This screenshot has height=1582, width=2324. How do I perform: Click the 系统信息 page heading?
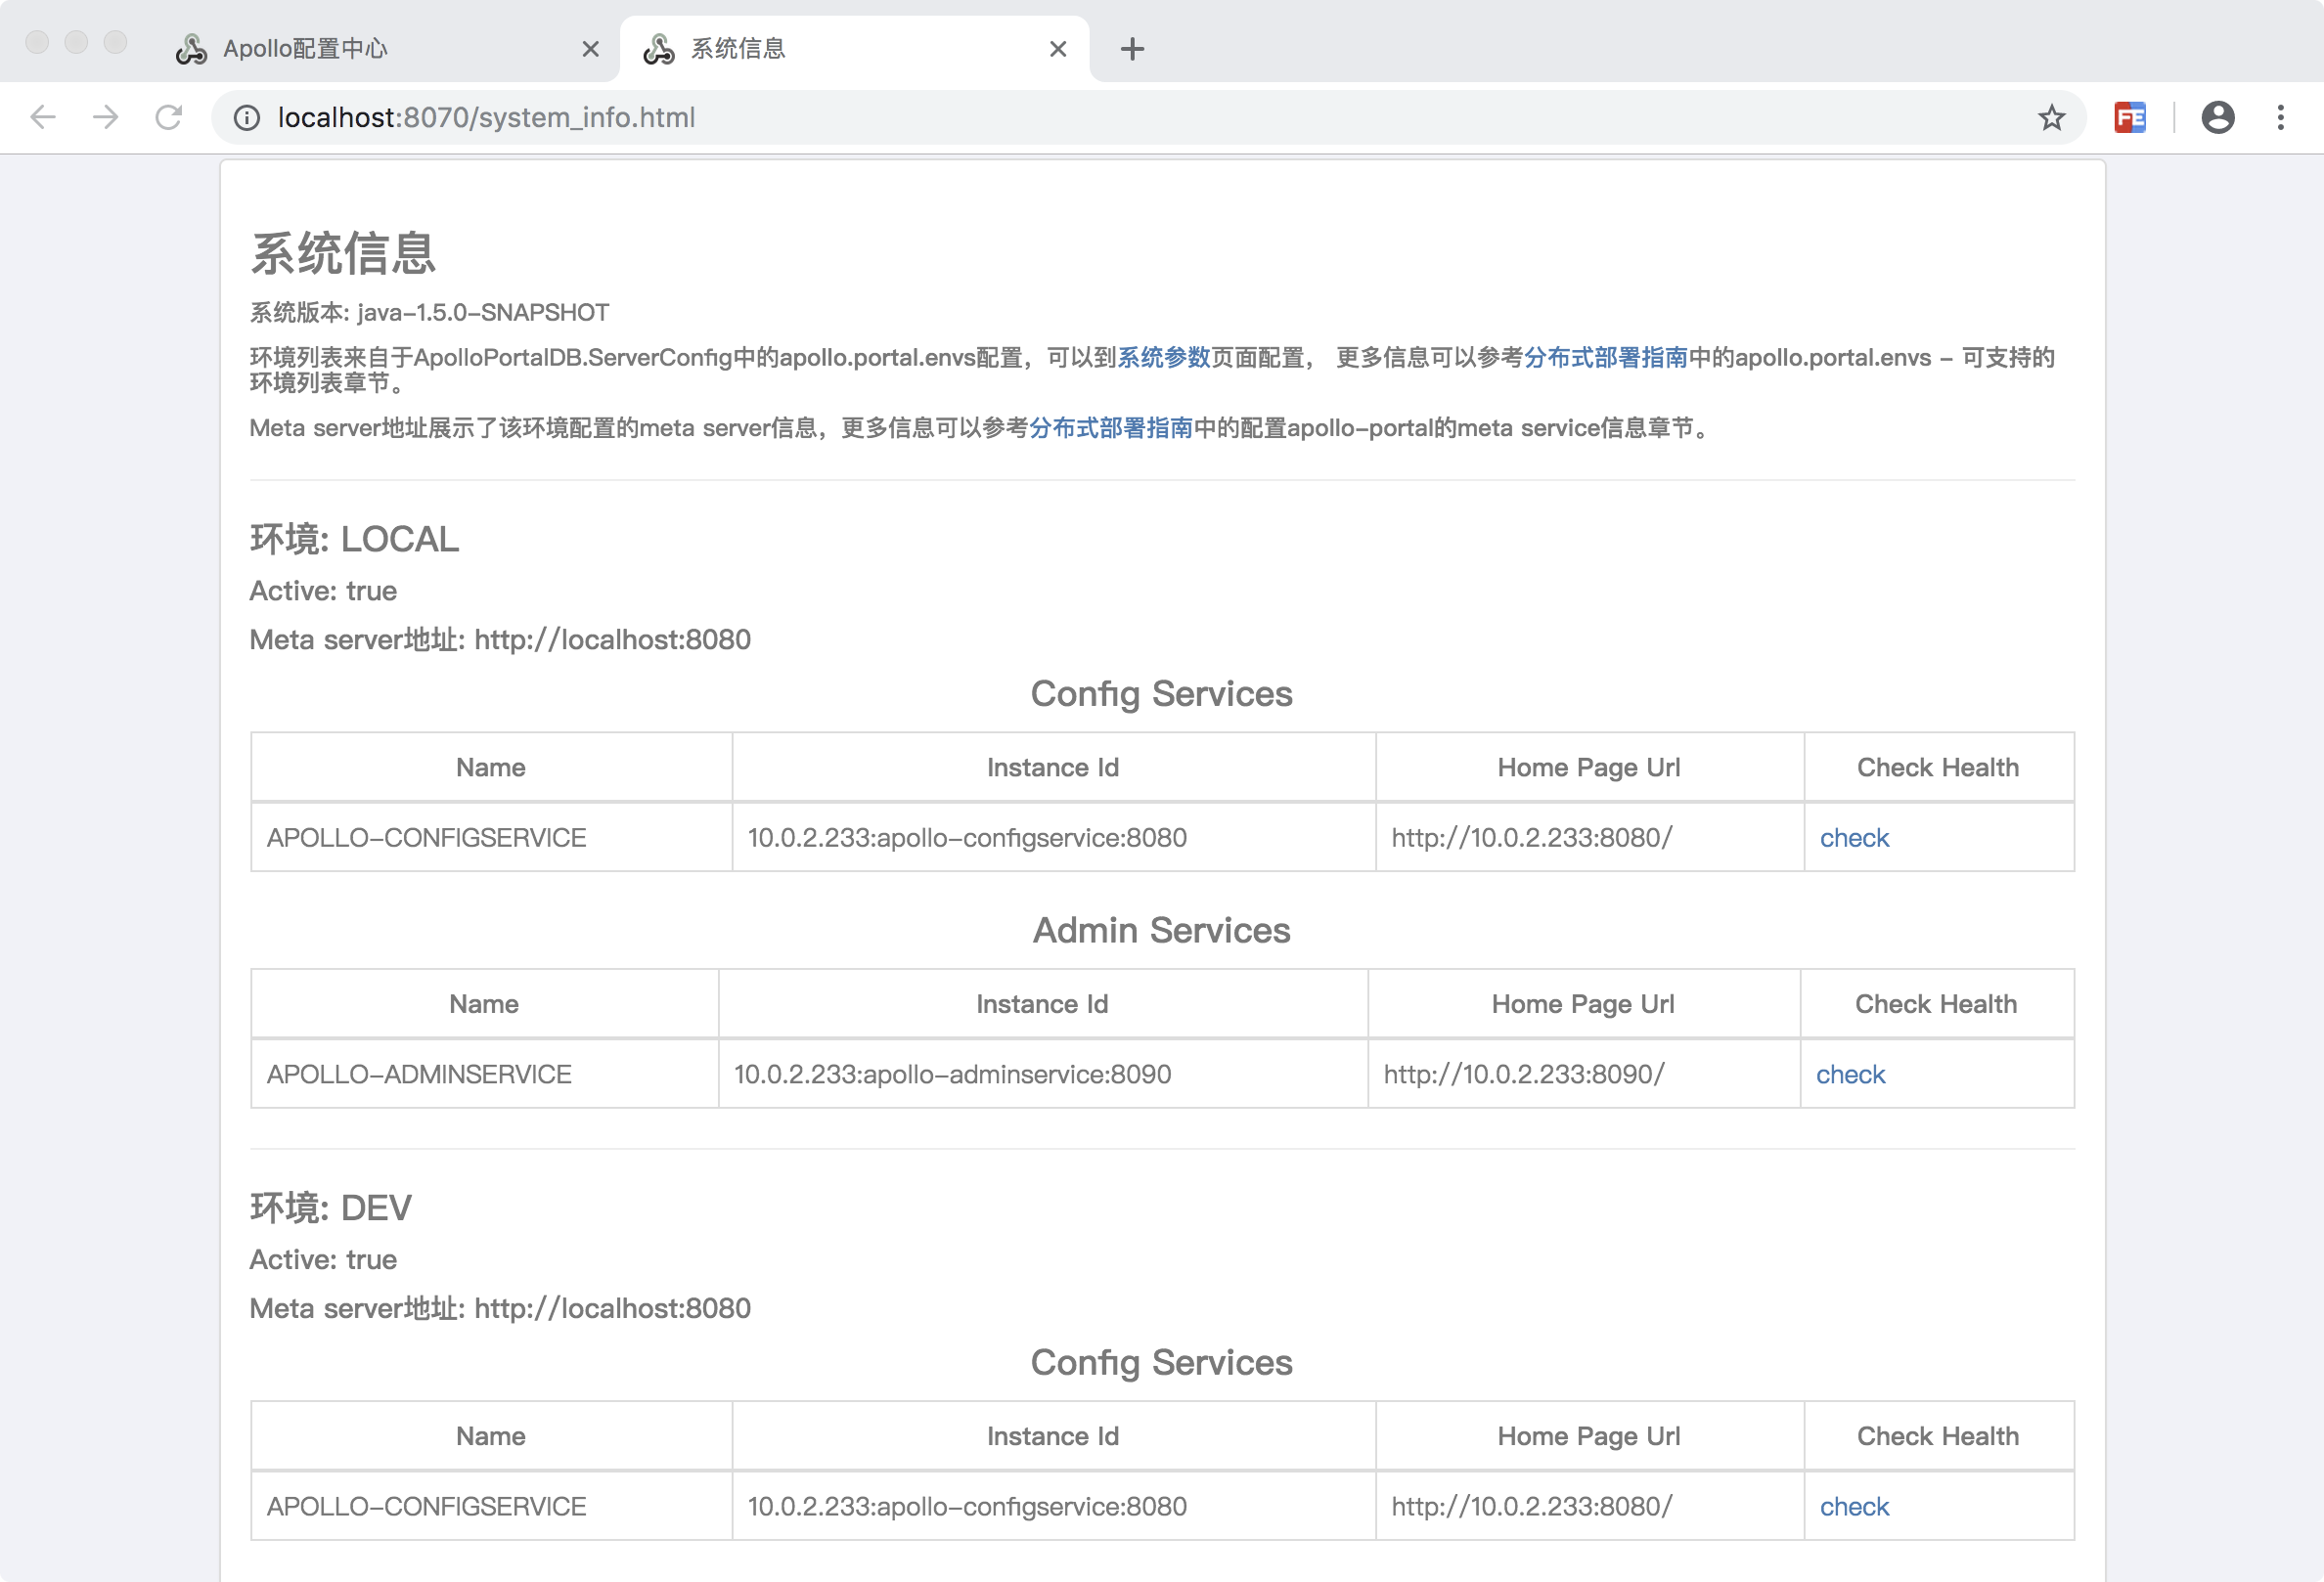tap(343, 253)
